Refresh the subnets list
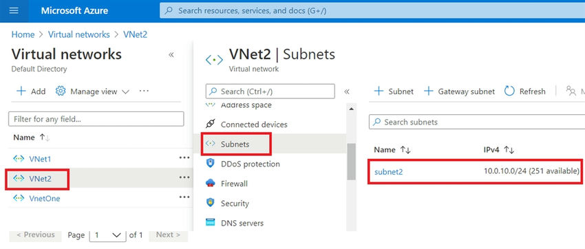Screen dimensions: 585x249 click(x=525, y=91)
